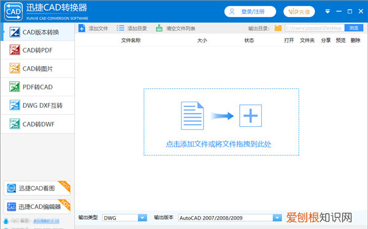Click the 添加文件 toolbar label

98,29
